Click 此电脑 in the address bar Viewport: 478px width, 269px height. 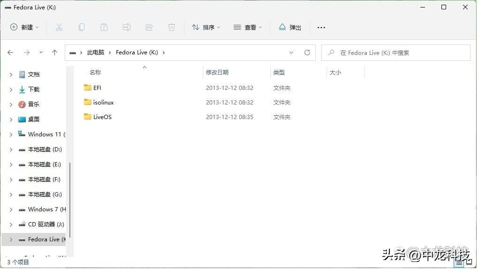pos(95,52)
